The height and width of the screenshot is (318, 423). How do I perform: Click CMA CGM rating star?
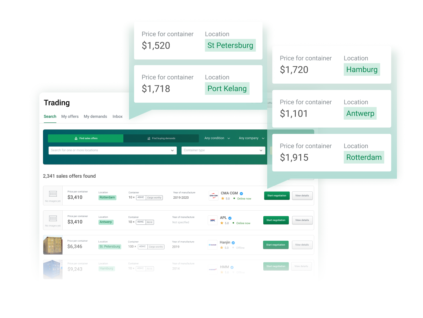coord(222,198)
